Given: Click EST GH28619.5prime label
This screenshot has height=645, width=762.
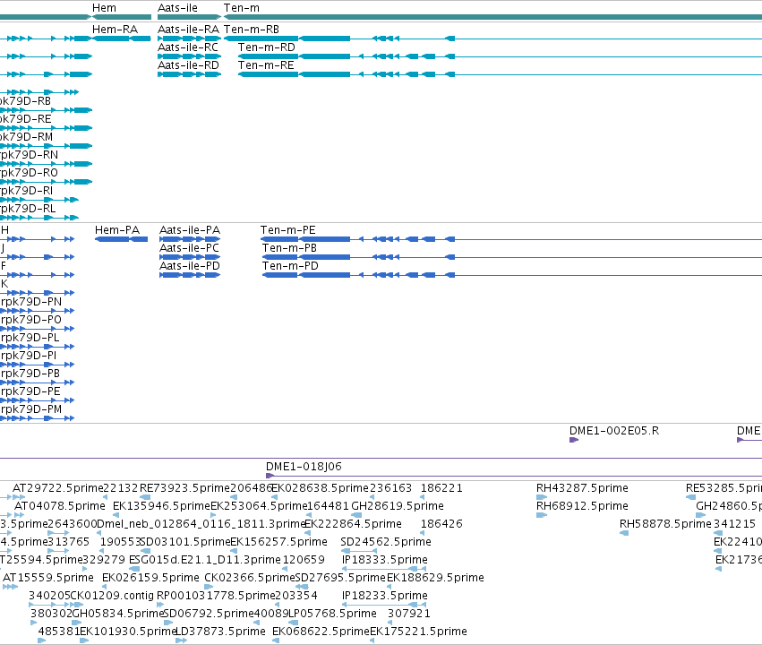Looking at the screenshot, I should (398, 506).
